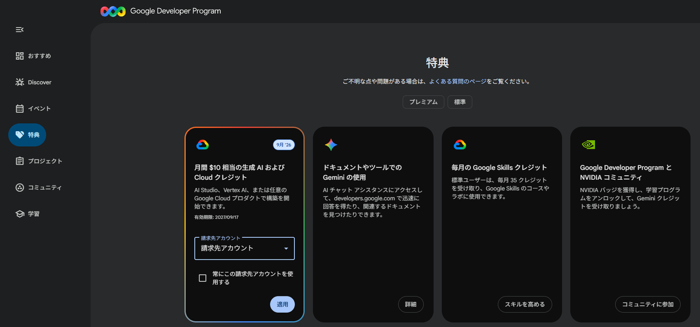Click the イベント calendar icon
Image resolution: width=700 pixels, height=327 pixels.
[20, 108]
